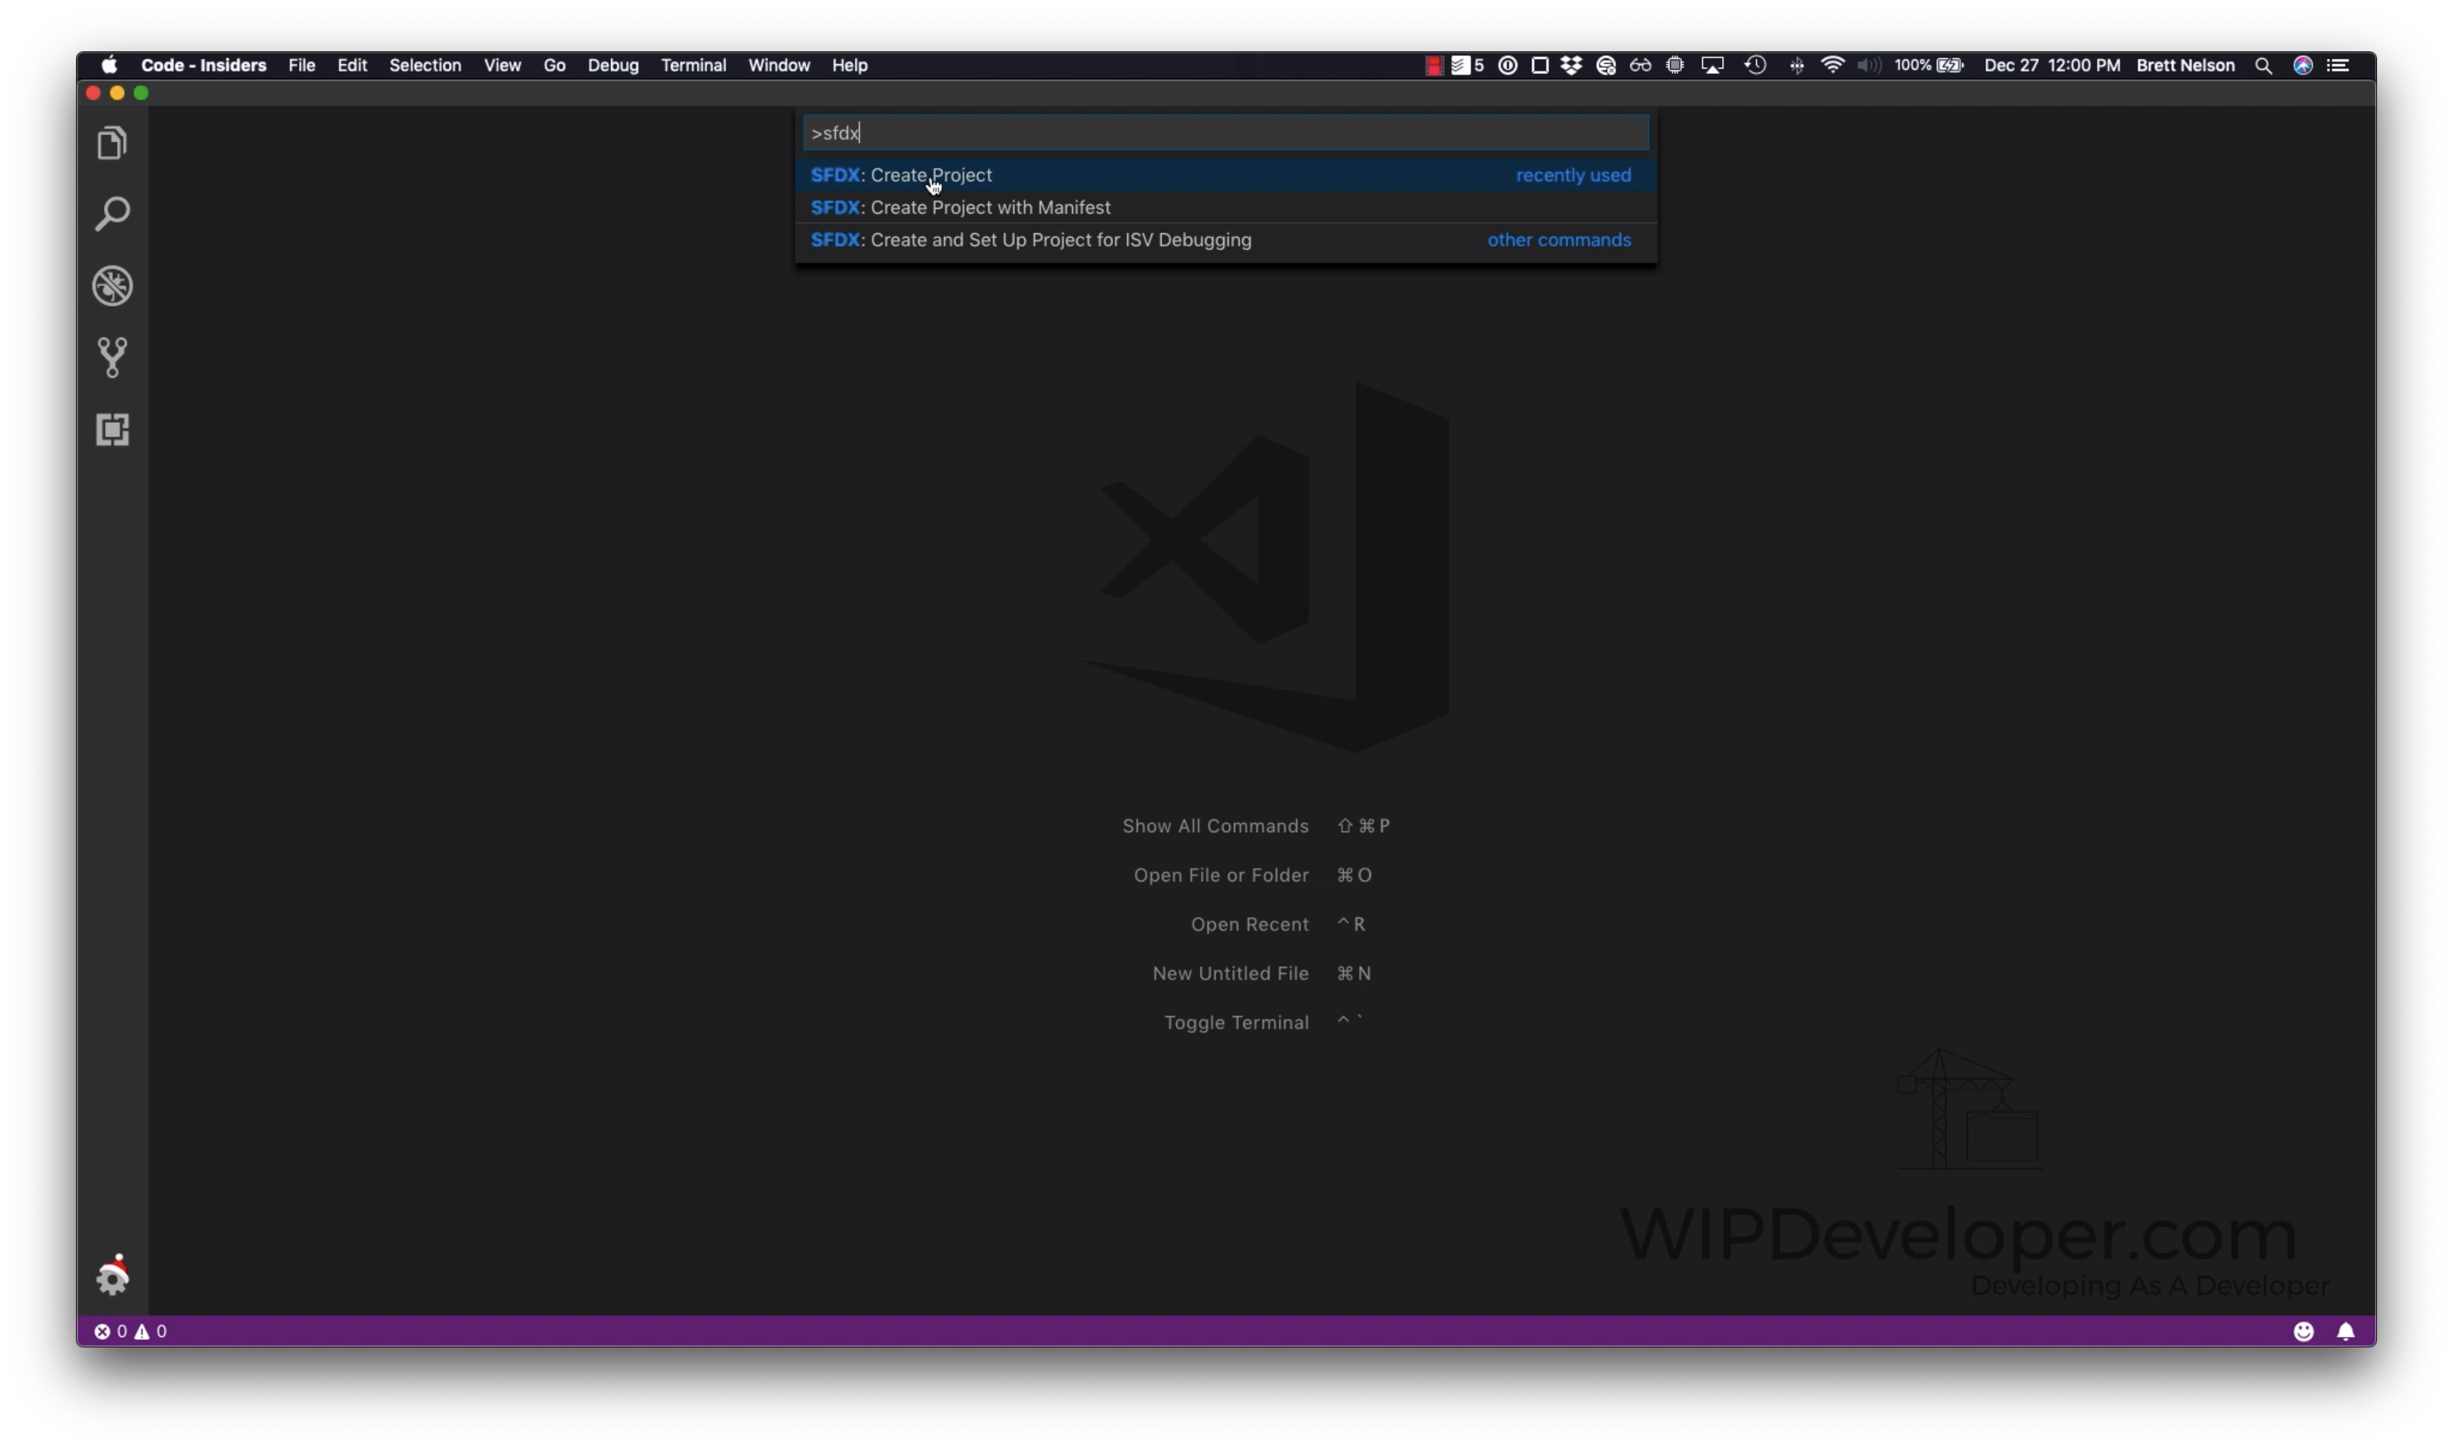Click the Dropbox menu bar icon
Image resolution: width=2453 pixels, height=1448 pixels.
click(1571, 66)
